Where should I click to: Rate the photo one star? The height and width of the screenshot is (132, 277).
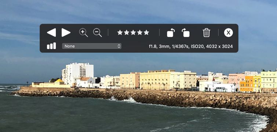(x=120, y=33)
